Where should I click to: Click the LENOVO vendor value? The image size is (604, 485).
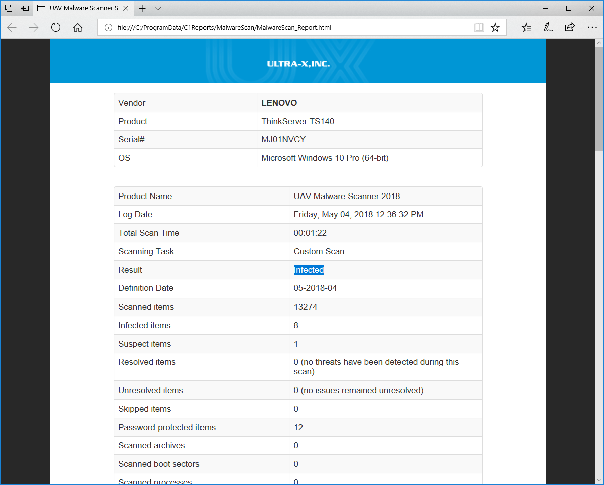pos(279,103)
